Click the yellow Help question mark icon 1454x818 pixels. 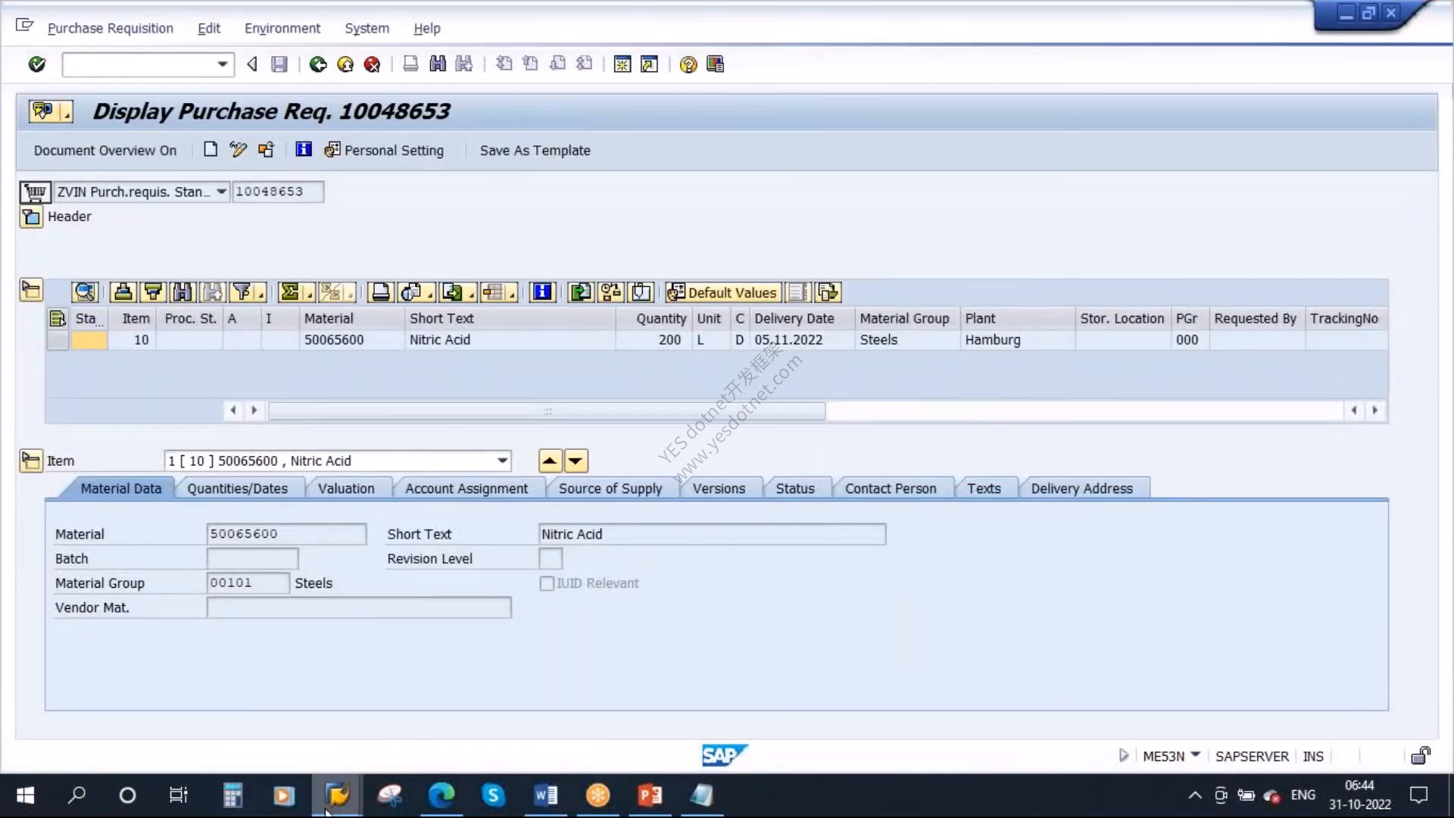point(688,64)
